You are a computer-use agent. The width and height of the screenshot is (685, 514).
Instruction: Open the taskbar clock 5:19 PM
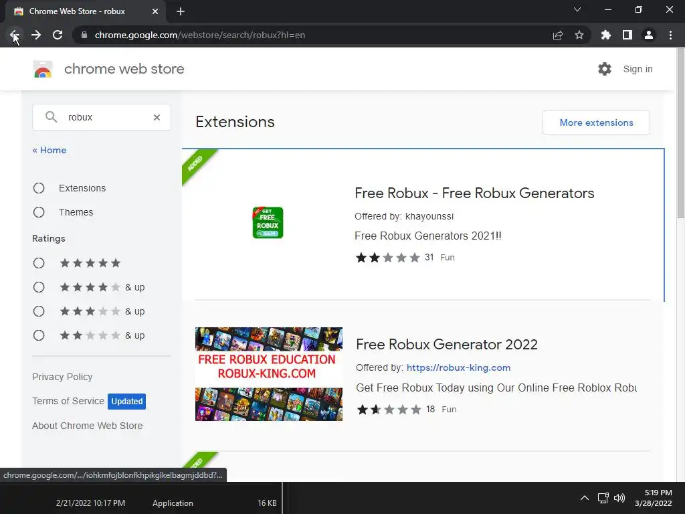[654, 498]
